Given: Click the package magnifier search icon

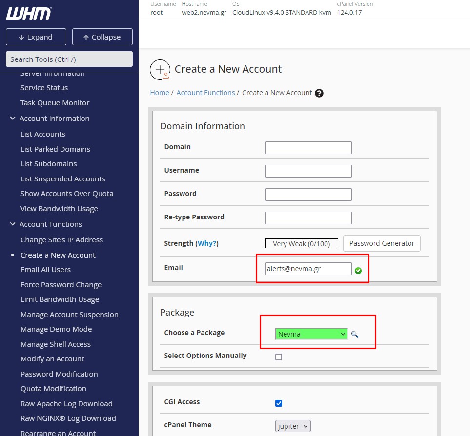Looking at the screenshot, I should [355, 334].
